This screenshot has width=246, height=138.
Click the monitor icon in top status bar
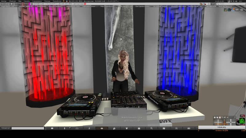pyautogui.click(x=229, y=1)
